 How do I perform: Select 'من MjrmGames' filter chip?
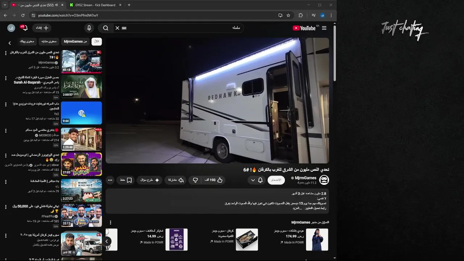(x=75, y=41)
